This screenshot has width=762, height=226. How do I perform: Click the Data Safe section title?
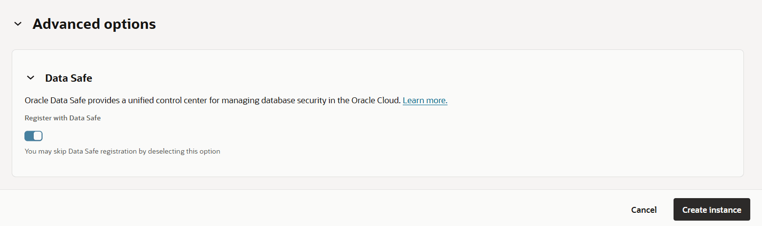(68, 78)
